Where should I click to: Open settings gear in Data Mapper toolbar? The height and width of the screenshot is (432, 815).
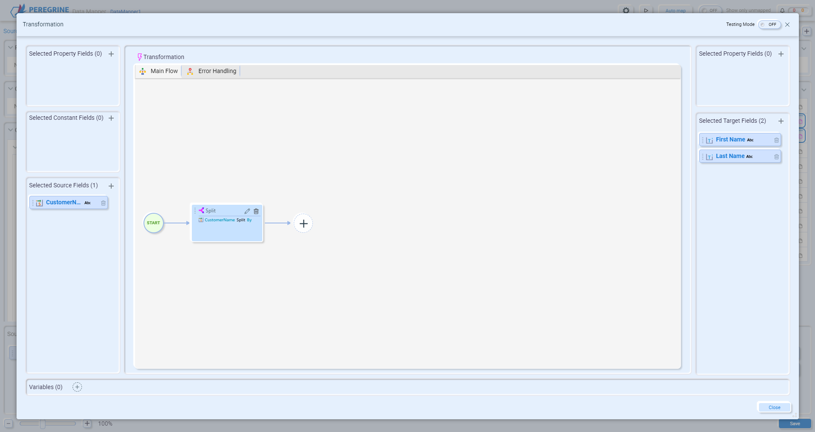[626, 11]
